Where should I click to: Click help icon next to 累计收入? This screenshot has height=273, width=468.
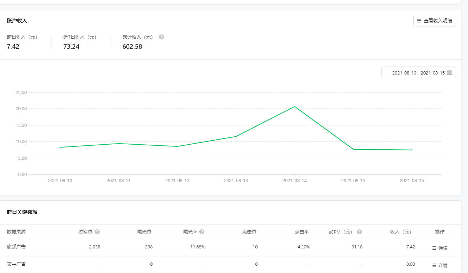162,37
